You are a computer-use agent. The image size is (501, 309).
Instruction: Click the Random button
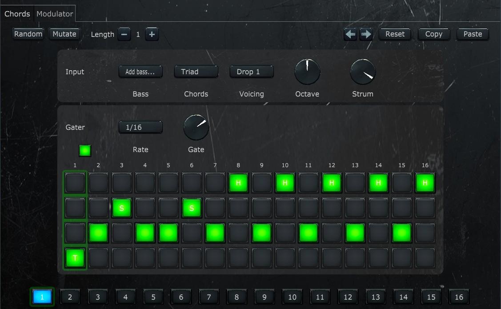[28, 34]
